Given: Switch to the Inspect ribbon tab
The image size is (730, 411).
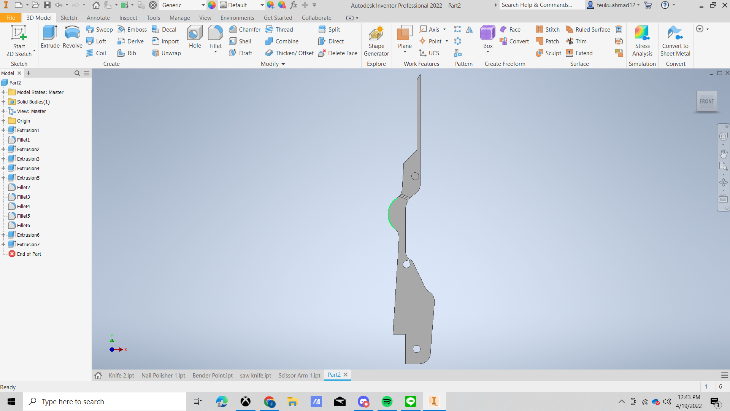Looking at the screenshot, I should (x=128, y=18).
